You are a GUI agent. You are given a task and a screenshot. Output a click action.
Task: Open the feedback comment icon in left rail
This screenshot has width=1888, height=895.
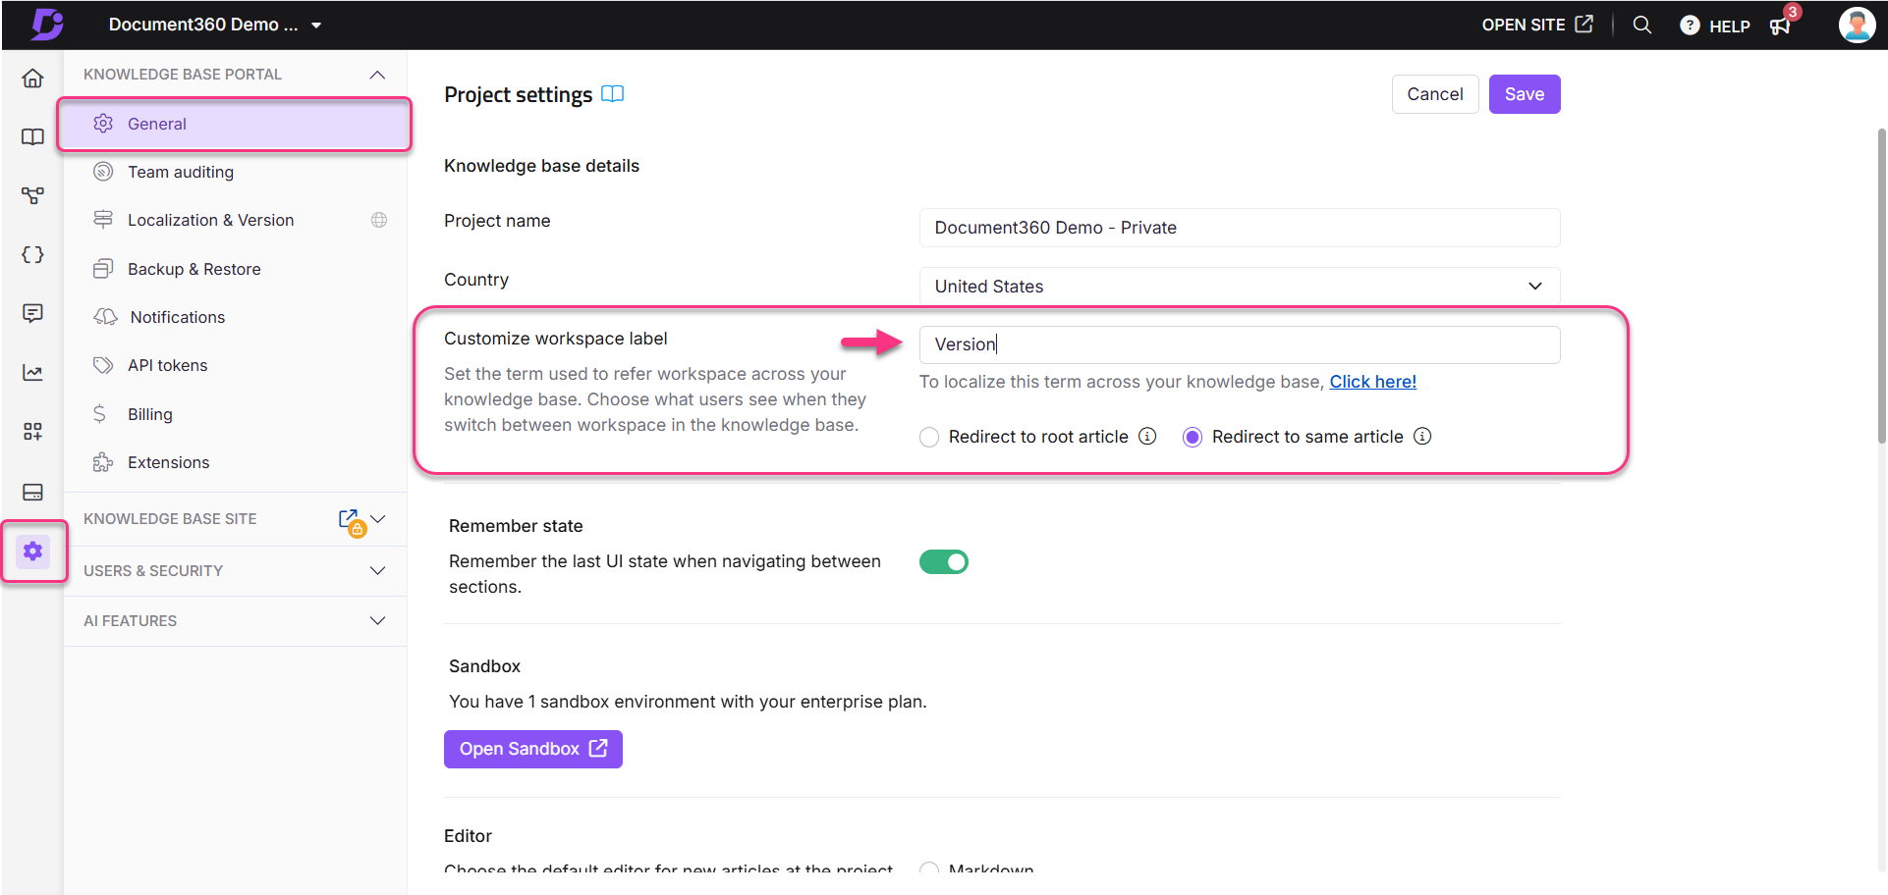(32, 313)
